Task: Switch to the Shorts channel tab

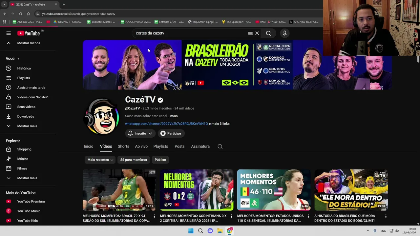Action: point(123,147)
